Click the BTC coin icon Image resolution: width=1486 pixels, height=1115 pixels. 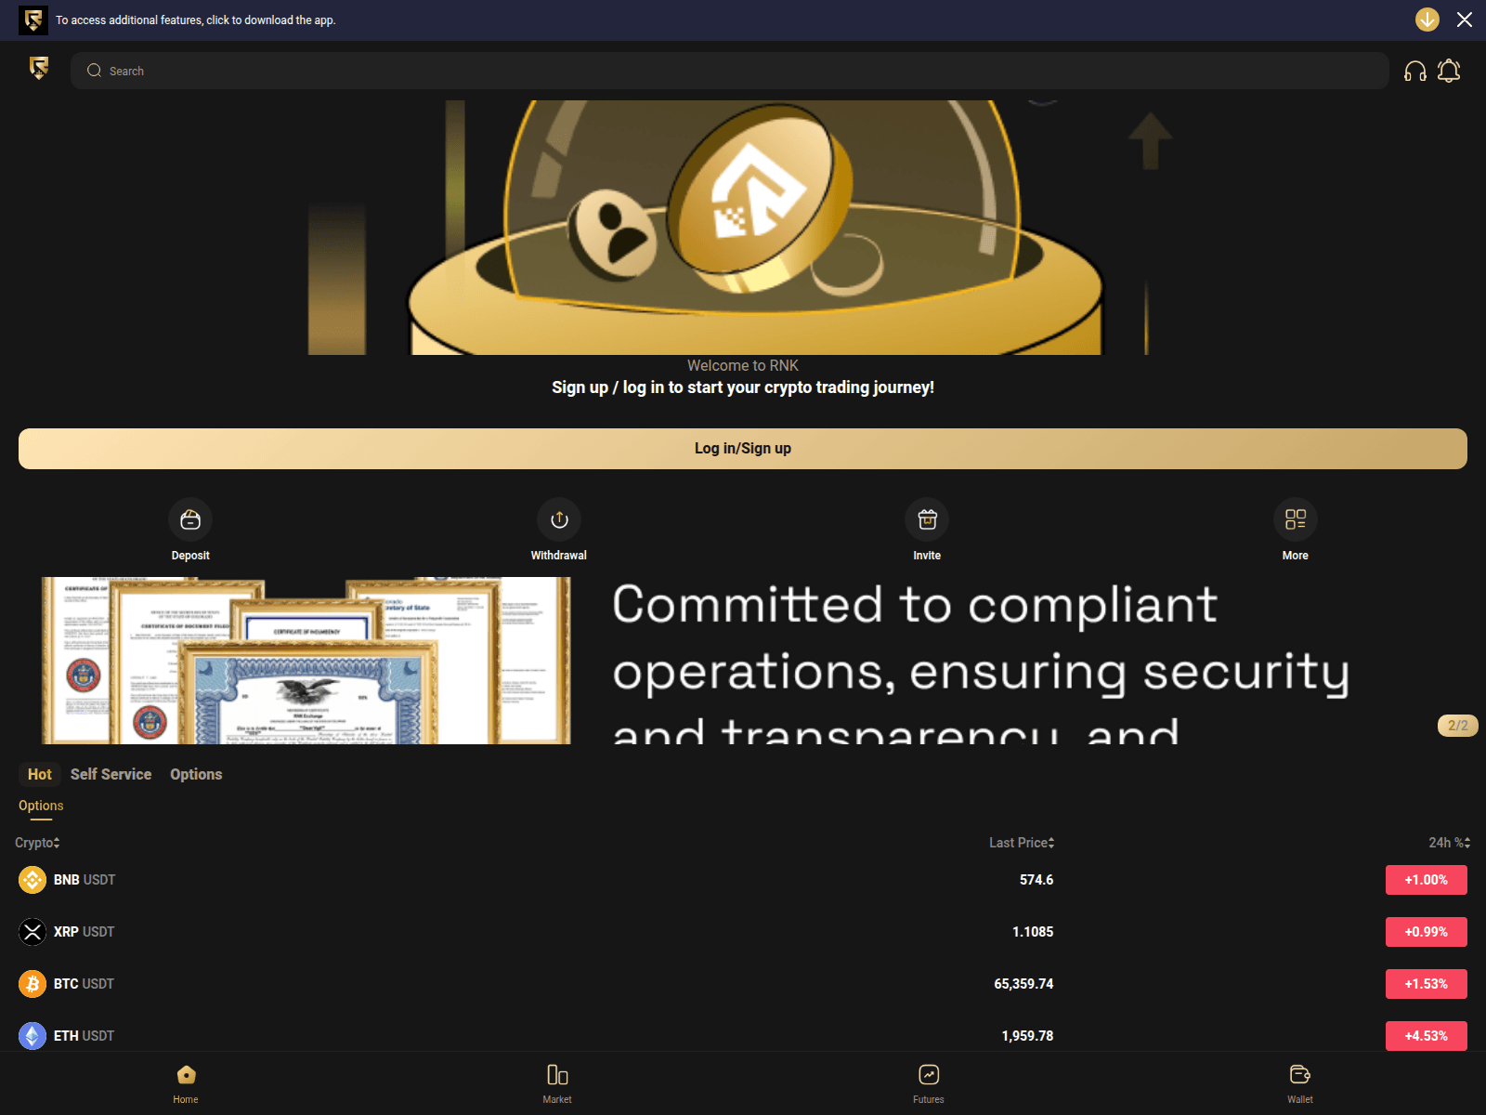coord(33,984)
